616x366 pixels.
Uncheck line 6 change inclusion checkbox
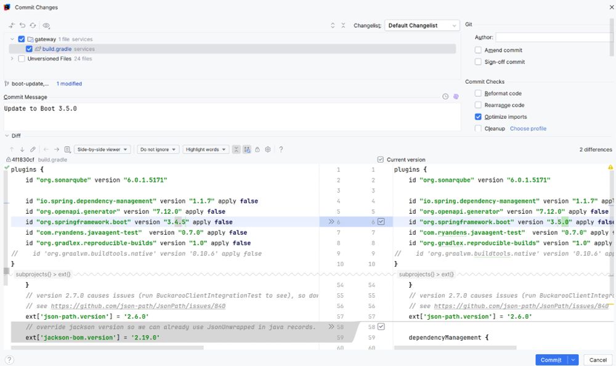pyautogui.click(x=381, y=222)
